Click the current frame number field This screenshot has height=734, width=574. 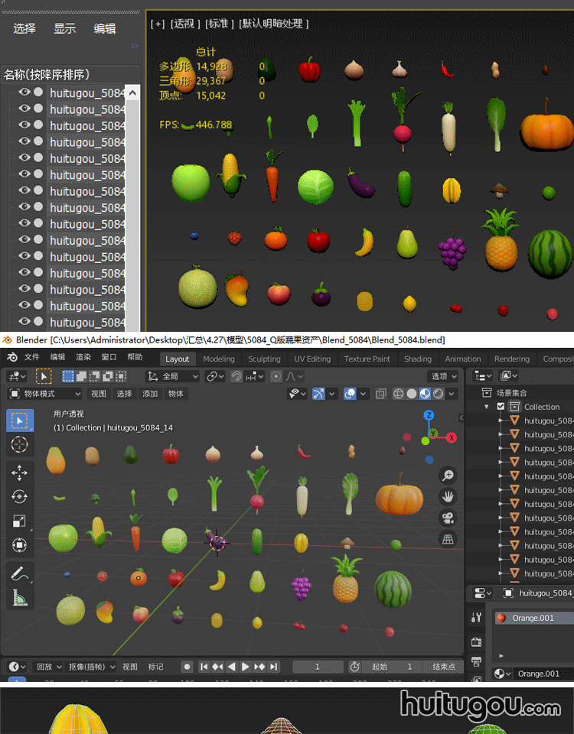(x=318, y=667)
